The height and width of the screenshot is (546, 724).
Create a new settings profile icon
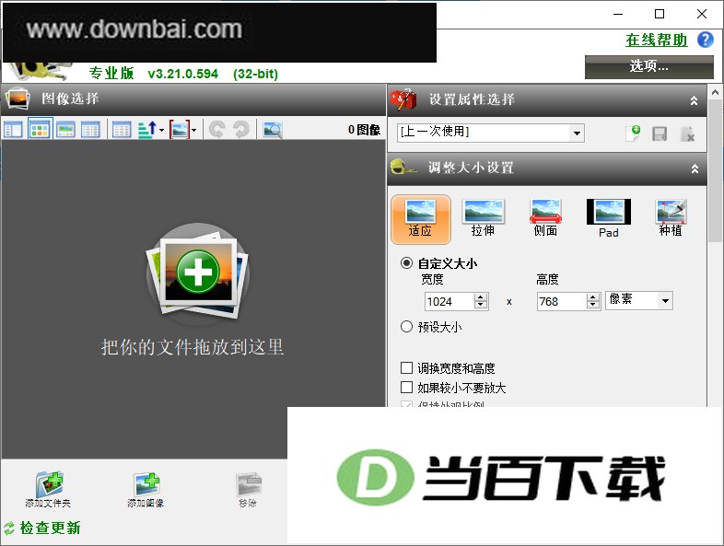click(633, 134)
